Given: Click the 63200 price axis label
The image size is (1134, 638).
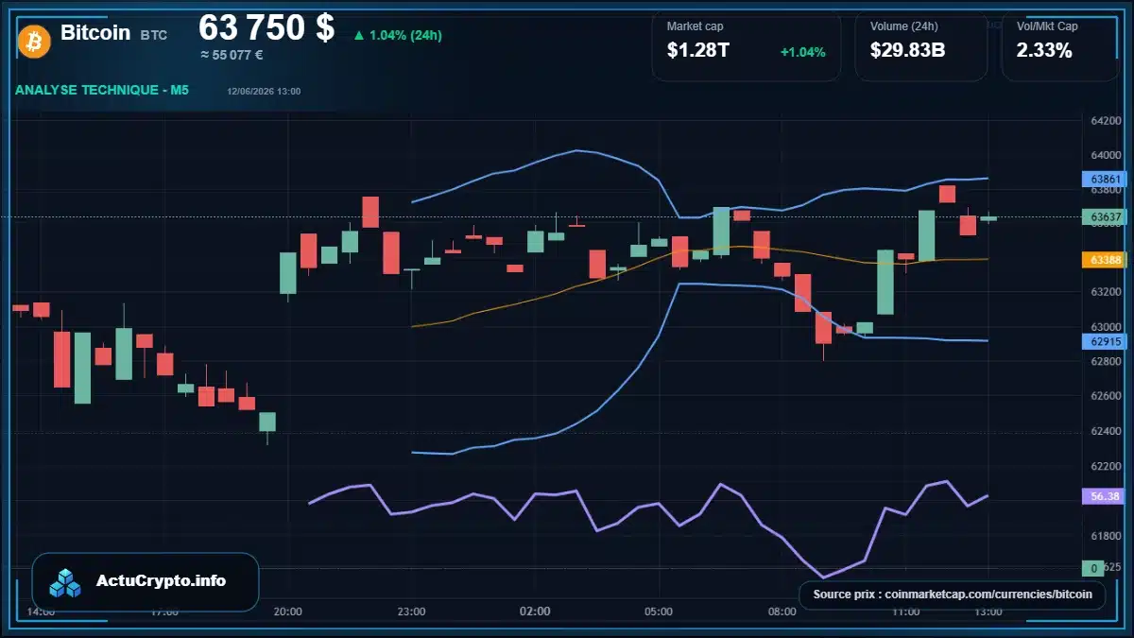Looking at the screenshot, I should click(1106, 292).
